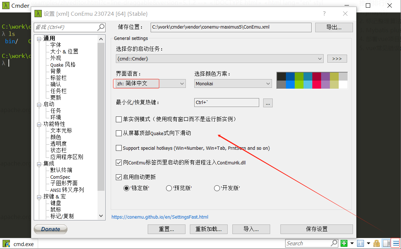Open the 选择你的启动任务 dropdown
This screenshot has height=249, width=401.
pos(220,59)
